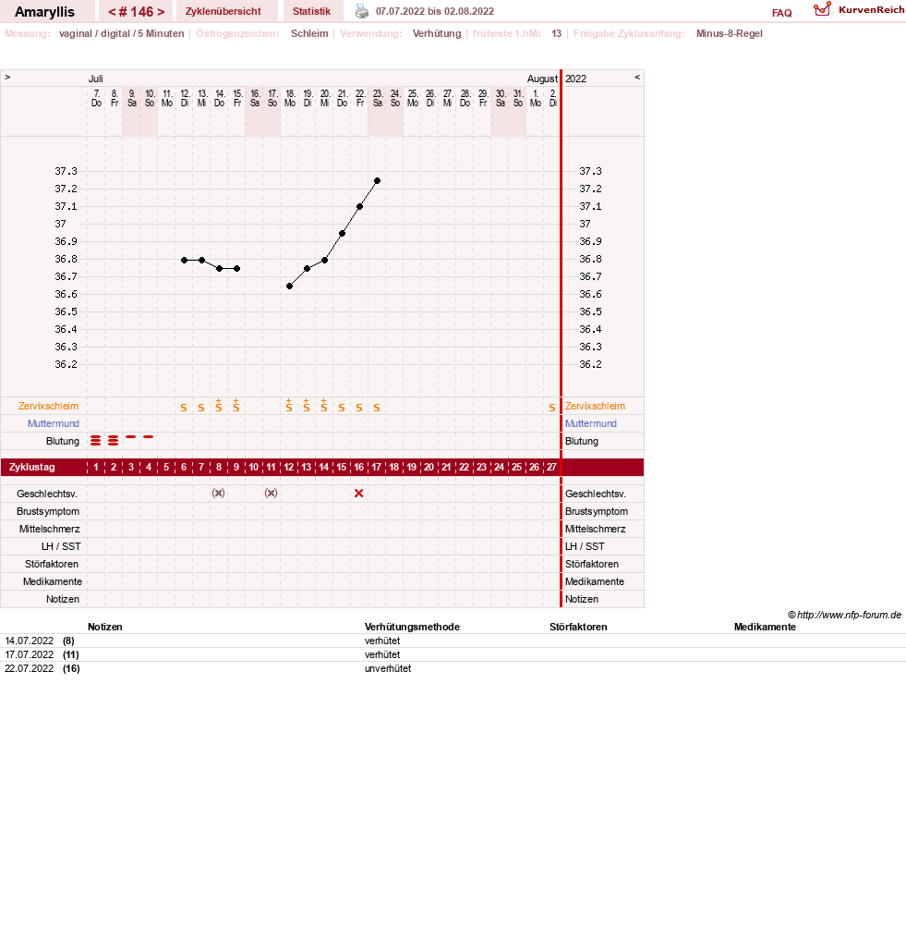Click the '<' arrow right of 2022
The height and width of the screenshot is (940, 906).
click(x=637, y=78)
